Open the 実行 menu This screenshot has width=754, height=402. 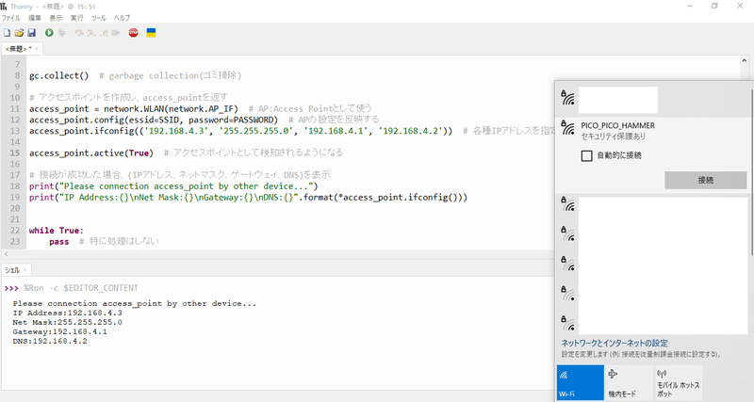click(77, 18)
